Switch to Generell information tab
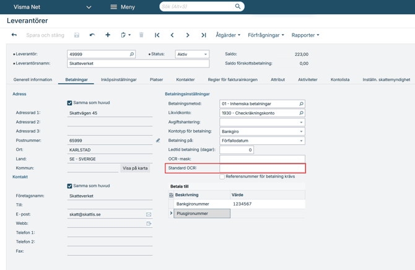The height and width of the screenshot is (270, 415). [33, 79]
